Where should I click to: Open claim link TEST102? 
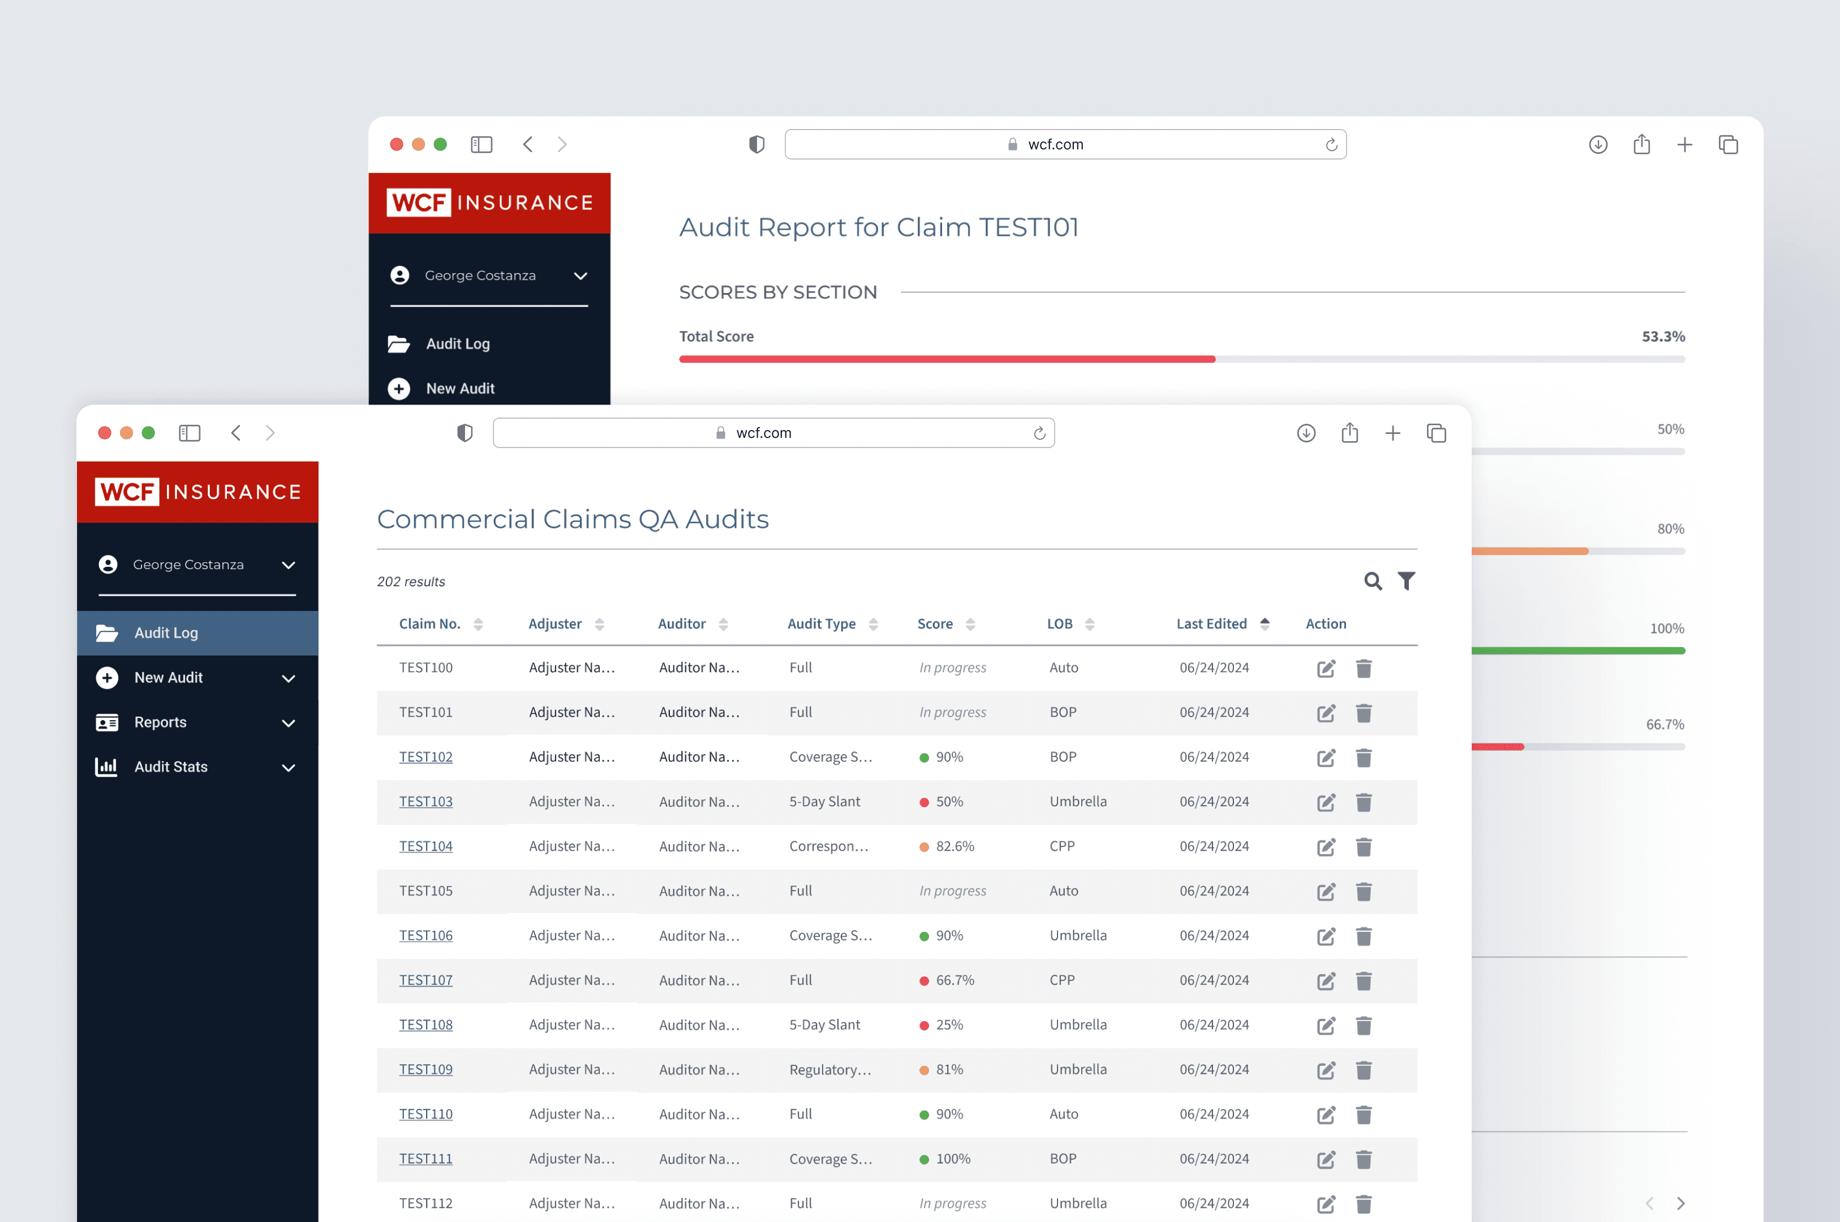[425, 757]
